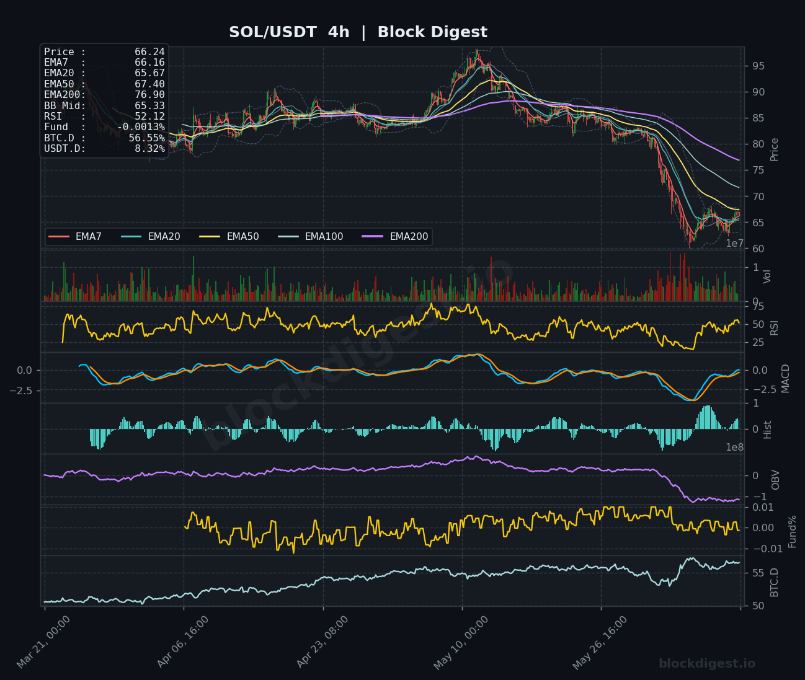Click the blockdigest.io footer text
Screen dimensions: 805x680
coord(707,664)
